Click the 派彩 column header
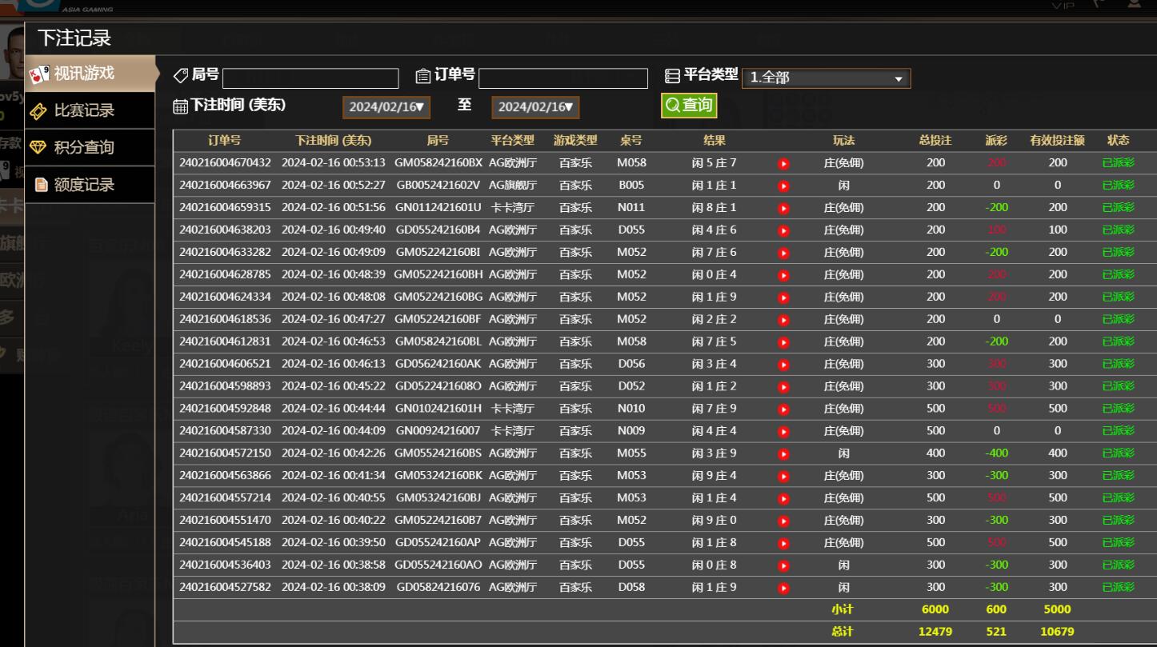 [996, 141]
